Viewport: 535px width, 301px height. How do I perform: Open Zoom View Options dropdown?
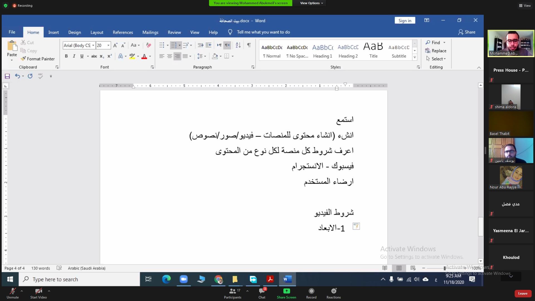(312, 3)
